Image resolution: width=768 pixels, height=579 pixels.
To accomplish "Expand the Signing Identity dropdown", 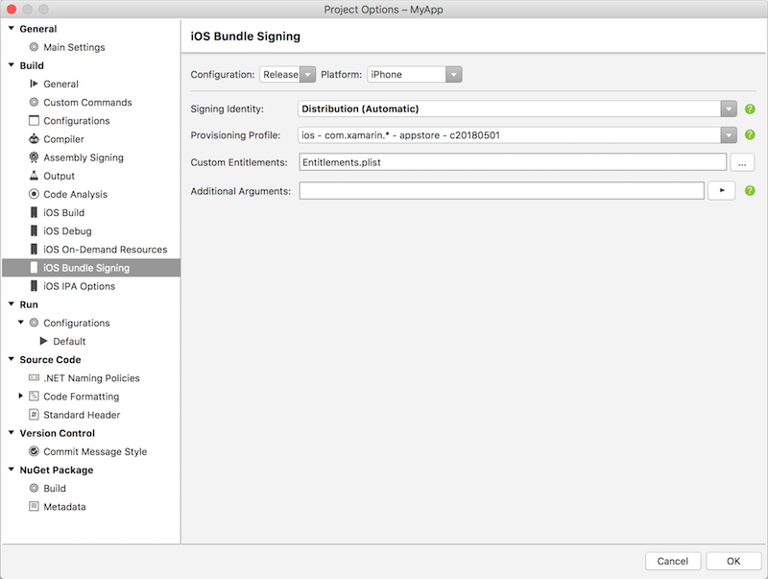I will 728,109.
